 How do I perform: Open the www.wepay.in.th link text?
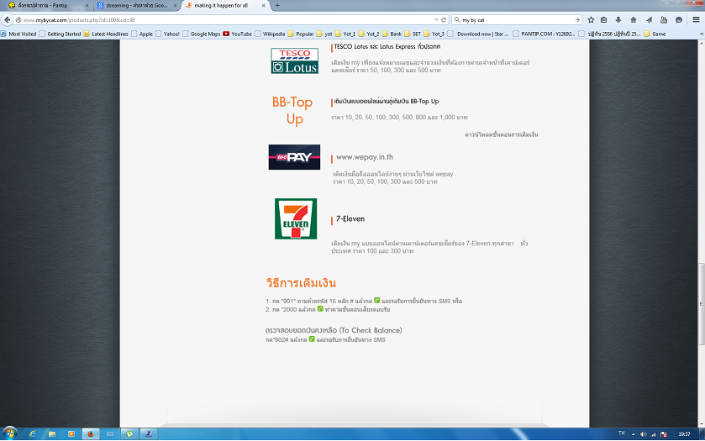[x=365, y=157]
